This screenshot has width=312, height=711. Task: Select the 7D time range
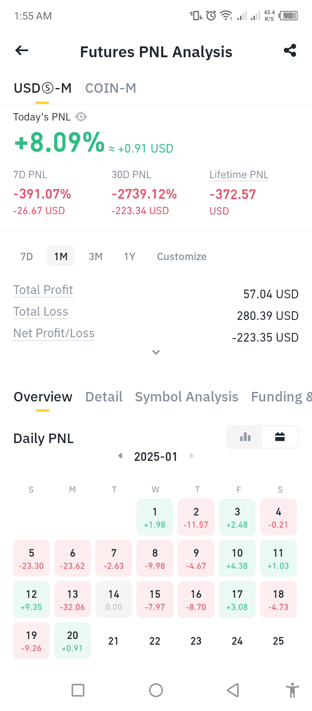click(x=26, y=256)
